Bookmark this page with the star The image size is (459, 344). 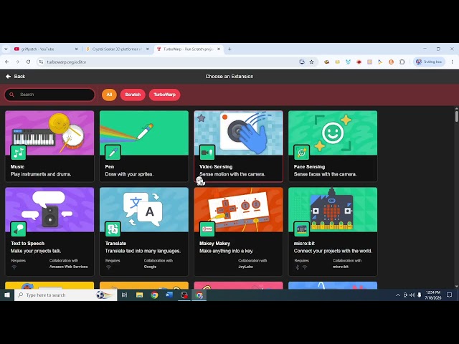[312, 62]
